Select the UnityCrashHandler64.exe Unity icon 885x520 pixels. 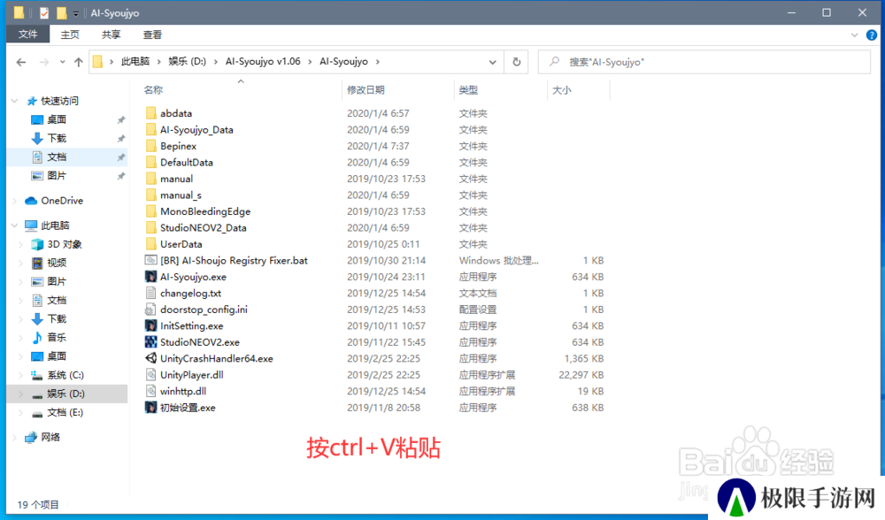150,359
